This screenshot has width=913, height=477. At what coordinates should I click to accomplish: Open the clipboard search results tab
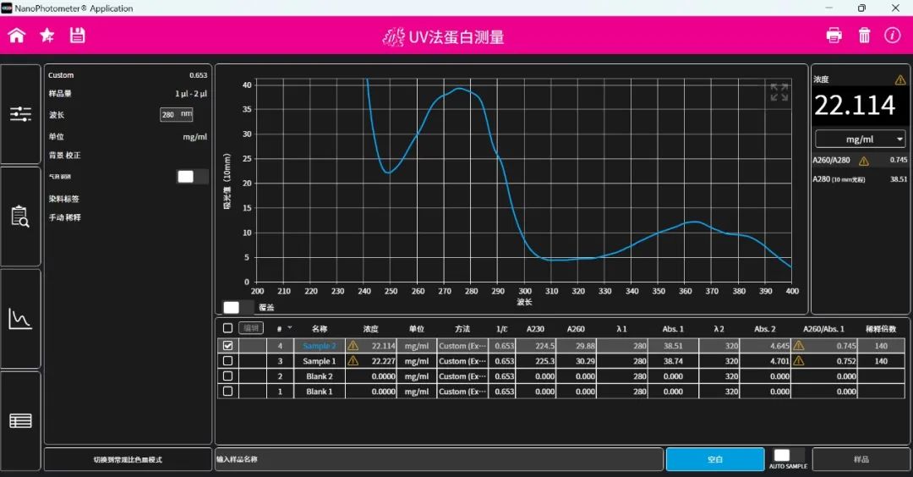20,217
